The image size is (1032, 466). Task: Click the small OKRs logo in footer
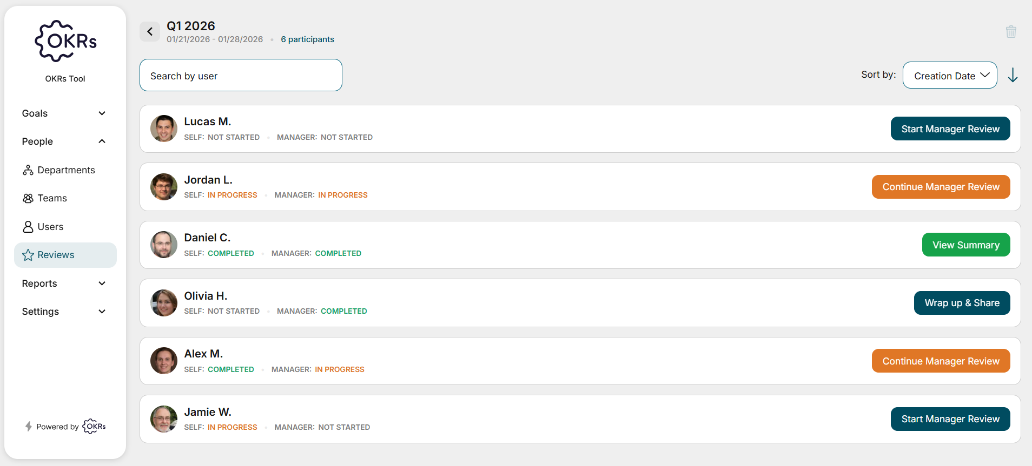(94, 426)
